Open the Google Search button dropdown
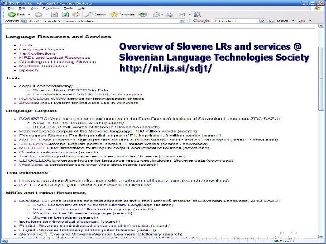This screenshot has width=326, height=244. [x=293, y=21]
